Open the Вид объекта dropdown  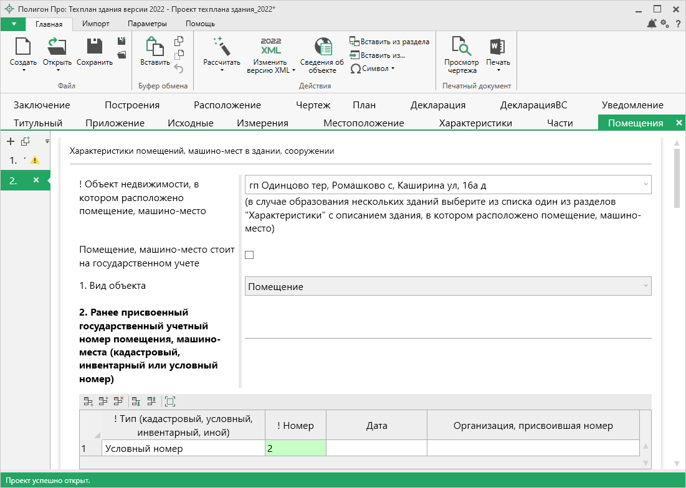click(447, 286)
